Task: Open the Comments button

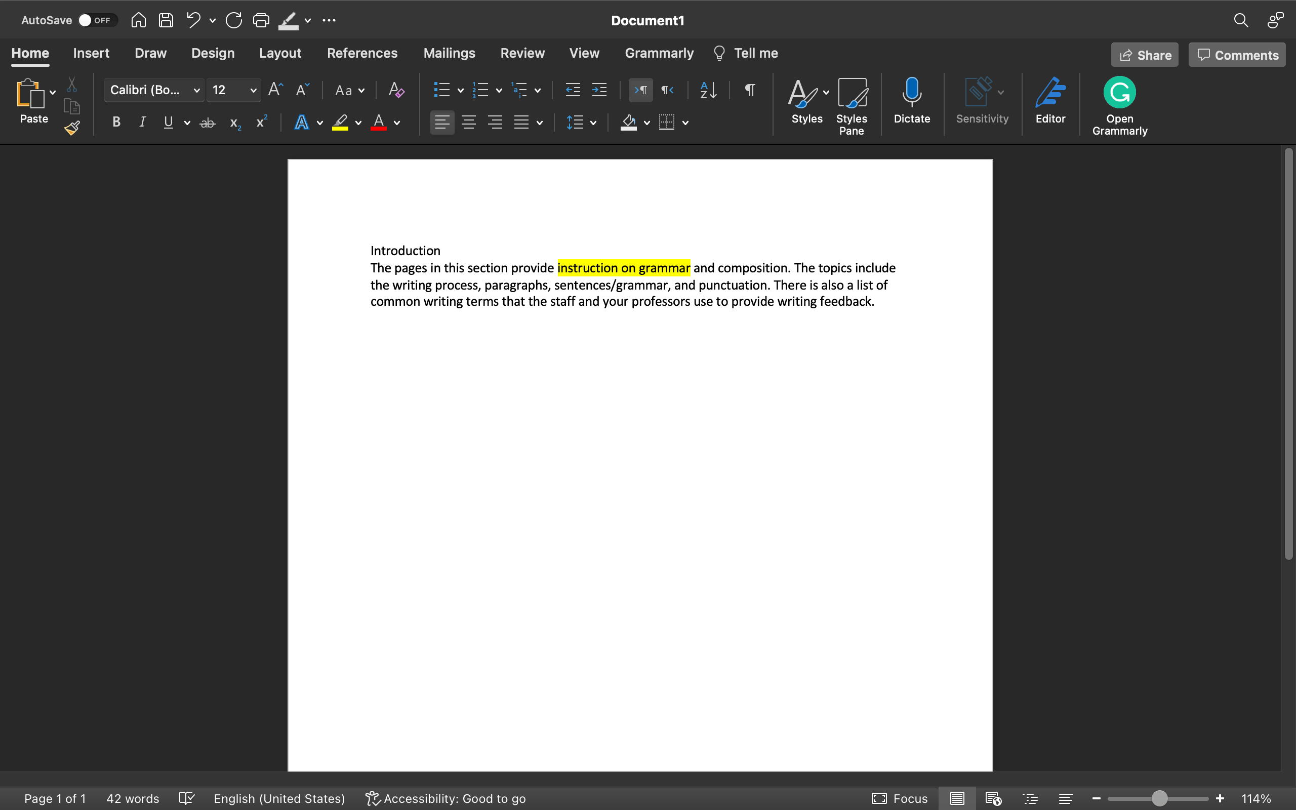Action: tap(1237, 55)
